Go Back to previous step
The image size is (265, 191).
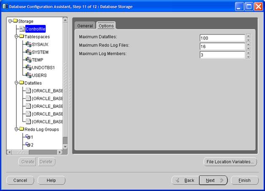pos(185,180)
